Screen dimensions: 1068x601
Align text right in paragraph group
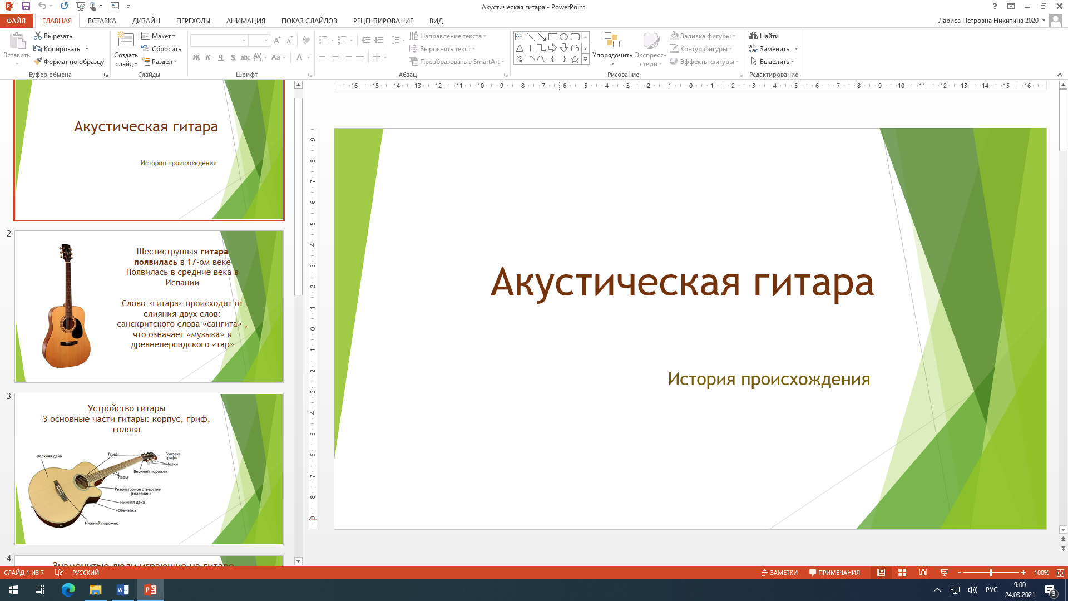tap(348, 57)
